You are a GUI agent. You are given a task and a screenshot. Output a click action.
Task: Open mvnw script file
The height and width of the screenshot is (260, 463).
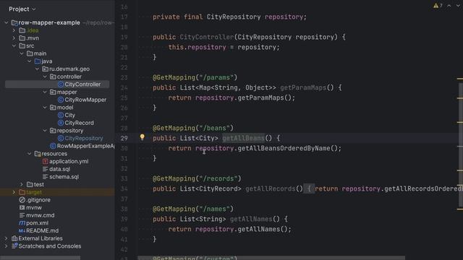pyautogui.click(x=34, y=207)
